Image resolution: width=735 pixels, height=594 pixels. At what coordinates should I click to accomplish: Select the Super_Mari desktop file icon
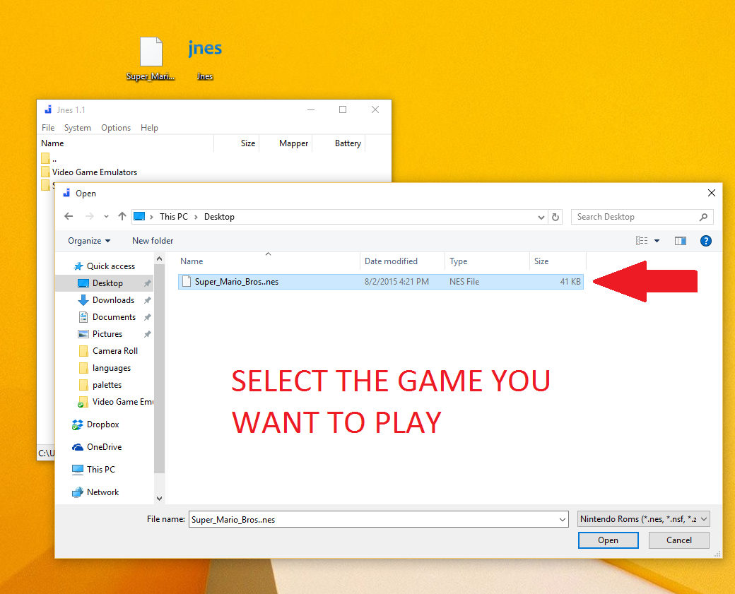(x=151, y=52)
